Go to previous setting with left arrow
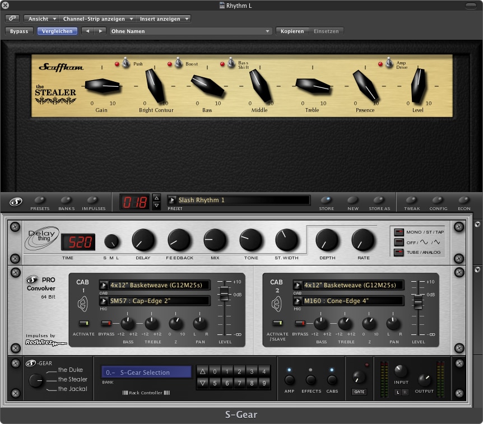 88,31
